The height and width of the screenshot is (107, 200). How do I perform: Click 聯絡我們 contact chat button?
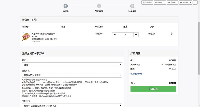click(173, 2)
